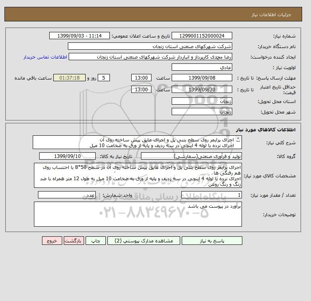This screenshot has width=311, height=301.
Task: Click the price validity time field 13:00
Action: click(141, 89)
